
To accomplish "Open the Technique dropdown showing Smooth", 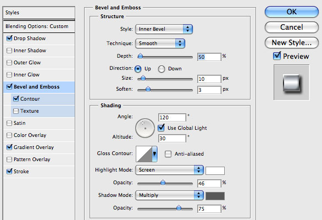I will click(x=160, y=43).
